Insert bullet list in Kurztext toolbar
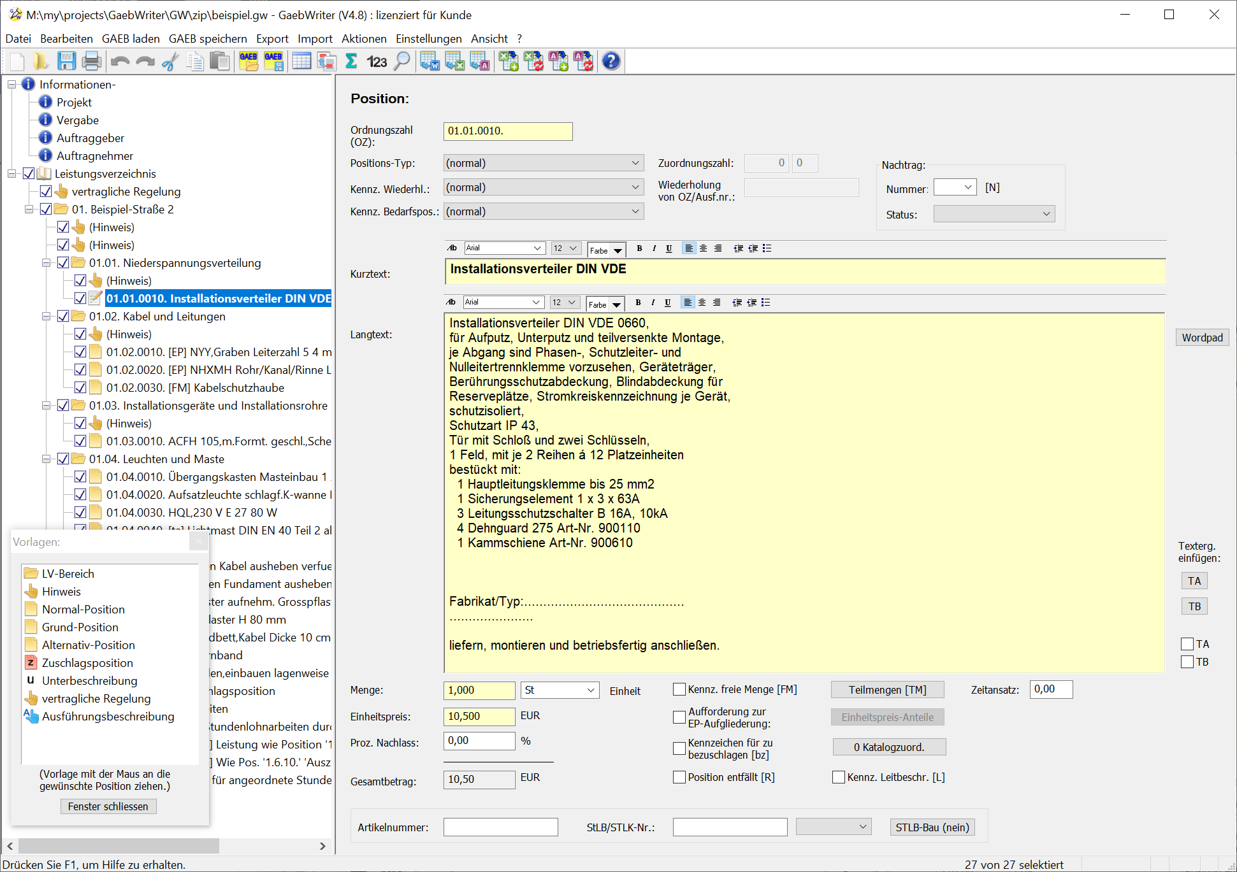This screenshot has width=1237, height=872. point(767,248)
